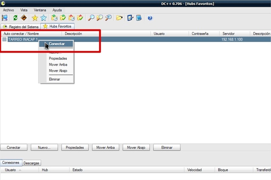This screenshot has width=271, height=180.
Task: Open Favorite Users blue star icon
Action: click(x=43, y=18)
